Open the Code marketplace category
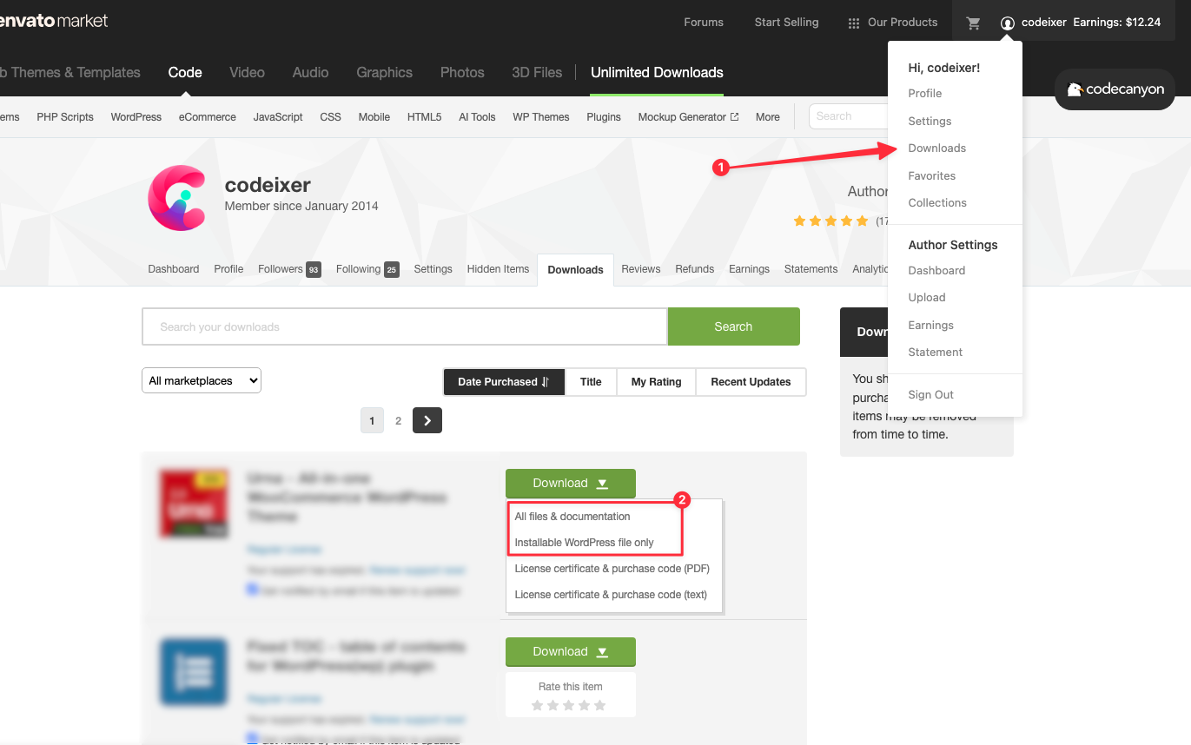Screen dimensions: 1191x745 pos(185,73)
